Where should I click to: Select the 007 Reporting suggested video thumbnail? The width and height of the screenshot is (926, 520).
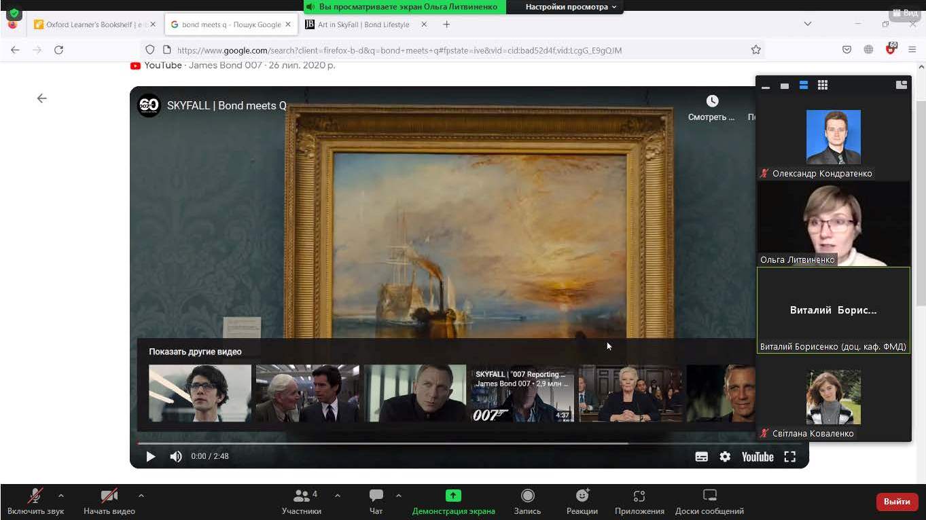(522, 393)
